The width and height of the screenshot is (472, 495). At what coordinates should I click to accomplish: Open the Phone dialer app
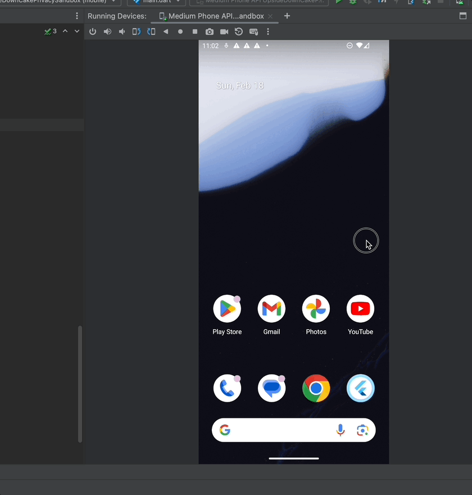(227, 388)
